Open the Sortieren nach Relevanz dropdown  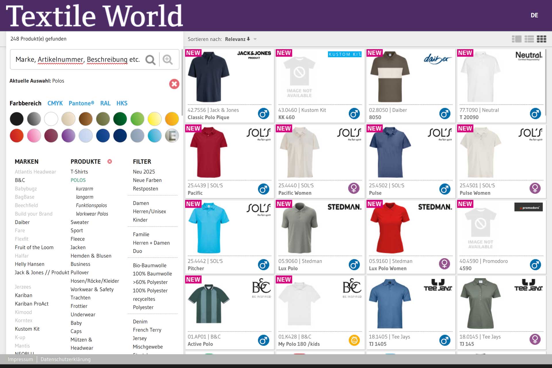(241, 39)
